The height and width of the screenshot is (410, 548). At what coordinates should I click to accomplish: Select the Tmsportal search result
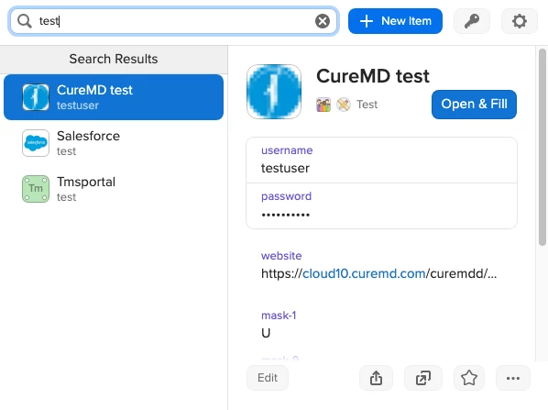[x=114, y=189]
